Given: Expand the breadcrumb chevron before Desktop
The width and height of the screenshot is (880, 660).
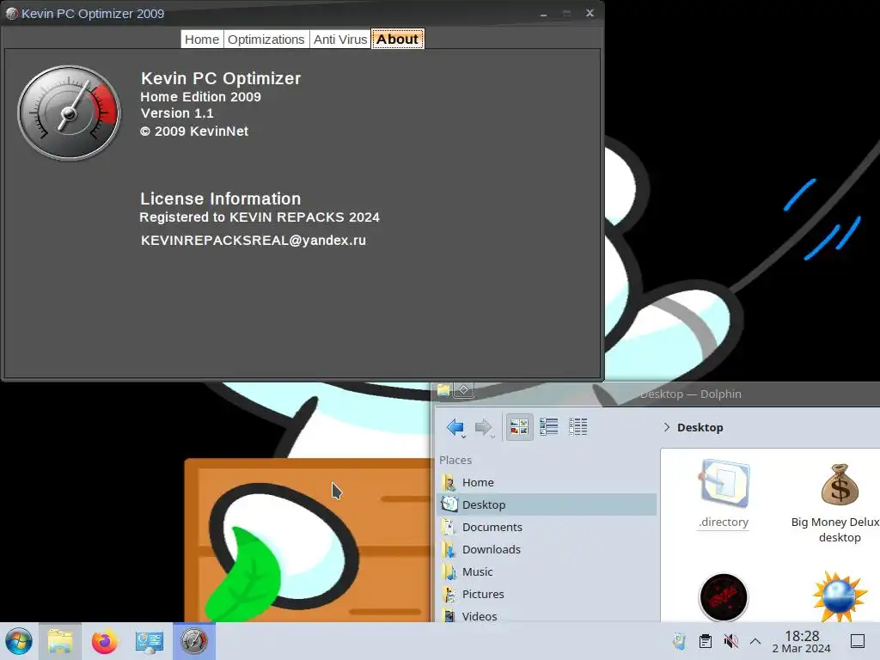Looking at the screenshot, I should (x=666, y=427).
